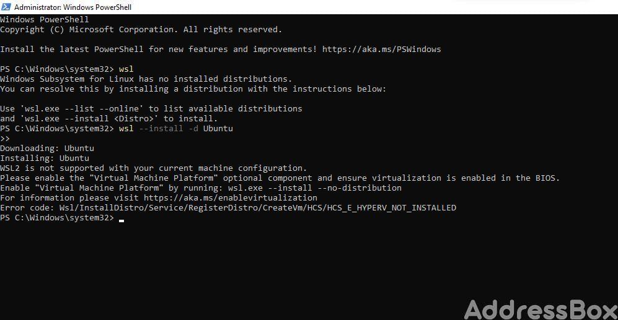Click the 'WSL2 is not supported' message line
Screen dimensions: 618x320
pyautogui.click(x=153, y=168)
